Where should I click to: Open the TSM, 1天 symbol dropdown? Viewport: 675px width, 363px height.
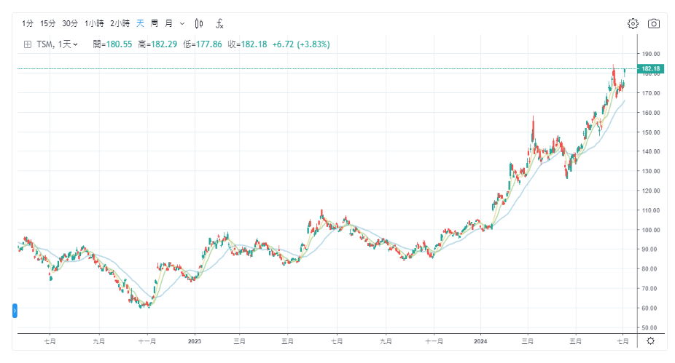click(x=58, y=44)
